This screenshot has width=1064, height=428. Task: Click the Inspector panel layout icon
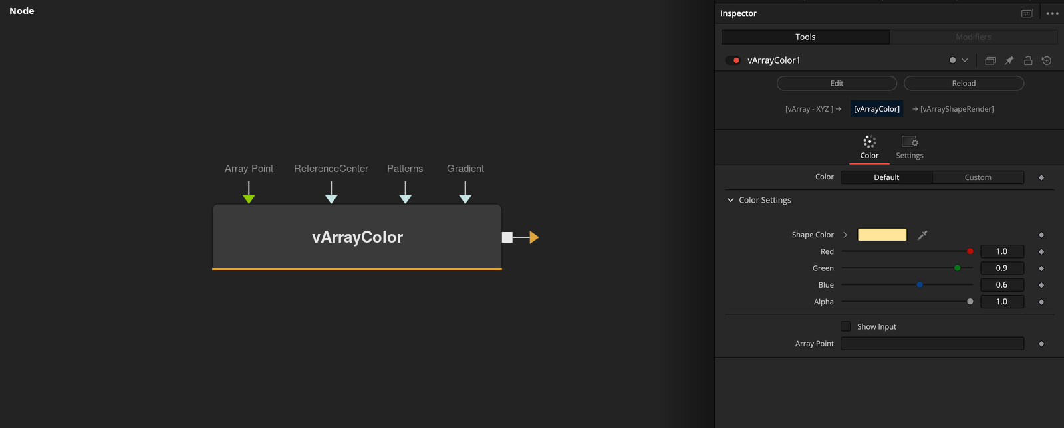tap(1027, 13)
